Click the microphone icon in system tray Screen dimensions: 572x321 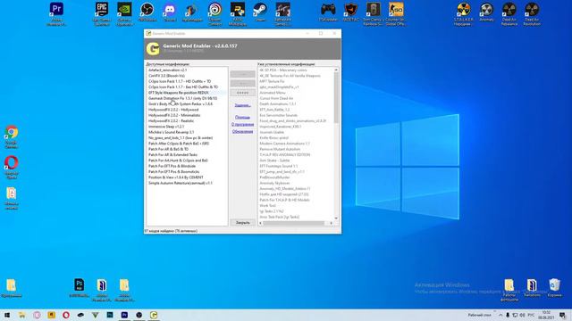[x=508, y=315]
